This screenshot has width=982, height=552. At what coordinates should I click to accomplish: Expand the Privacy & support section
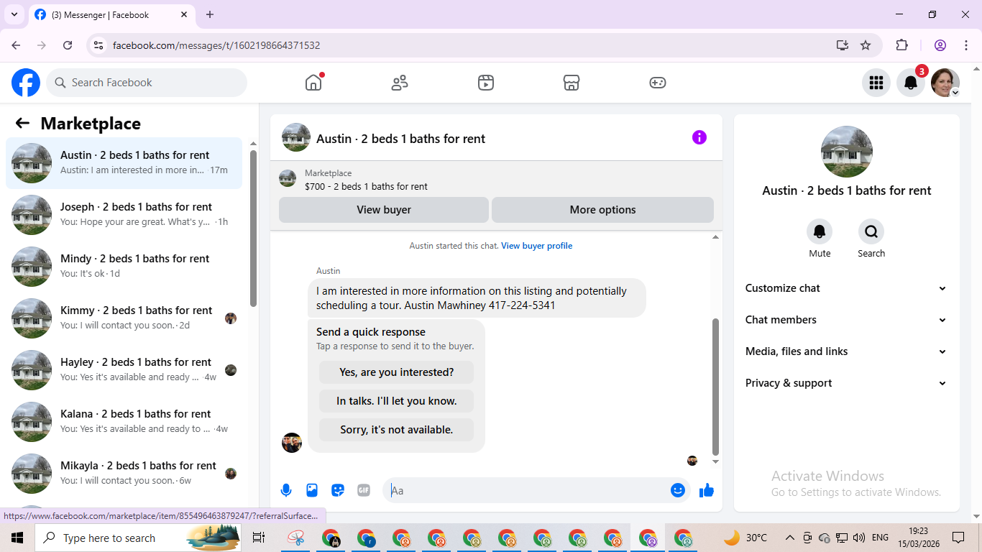847,383
